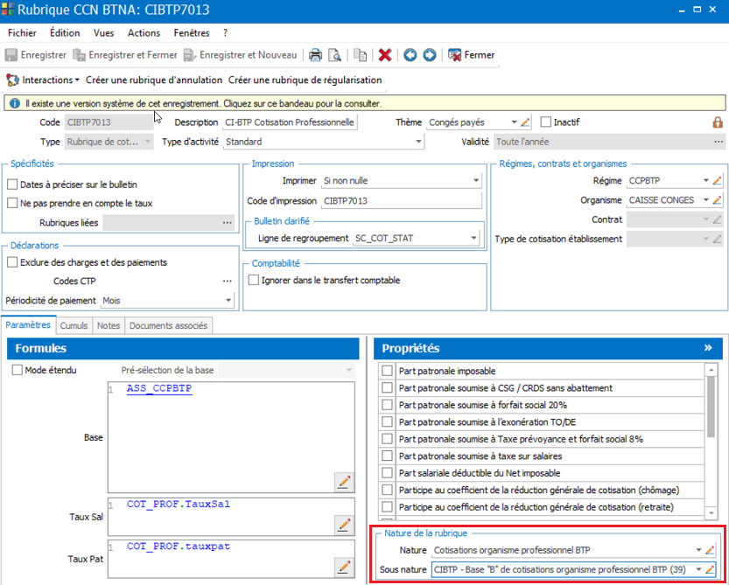The width and height of the screenshot is (729, 585).
Task: Open the Périodicité de paiement dropdown
Action: 228,301
